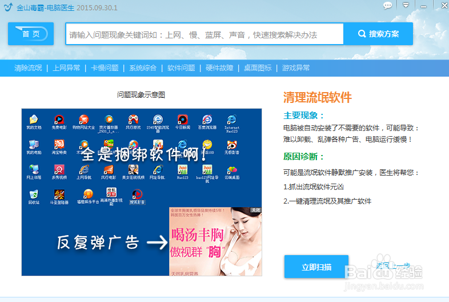Screen dimensions: 449x302
Task: Click the 主要现象： label
Action: 304,116
